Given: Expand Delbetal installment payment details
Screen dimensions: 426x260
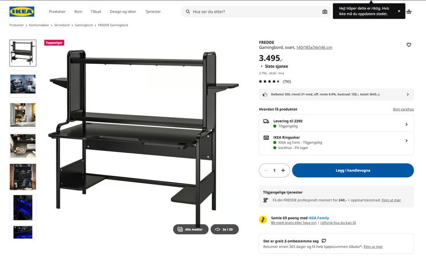Looking at the screenshot, I should tap(336, 94).
